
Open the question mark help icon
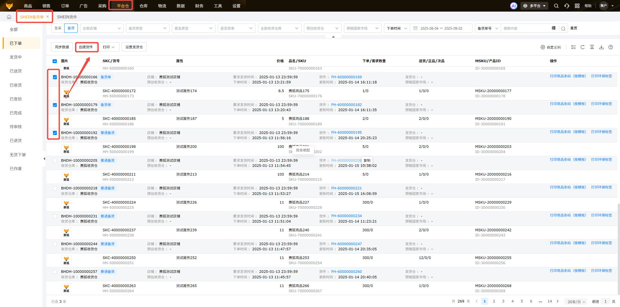(611, 47)
